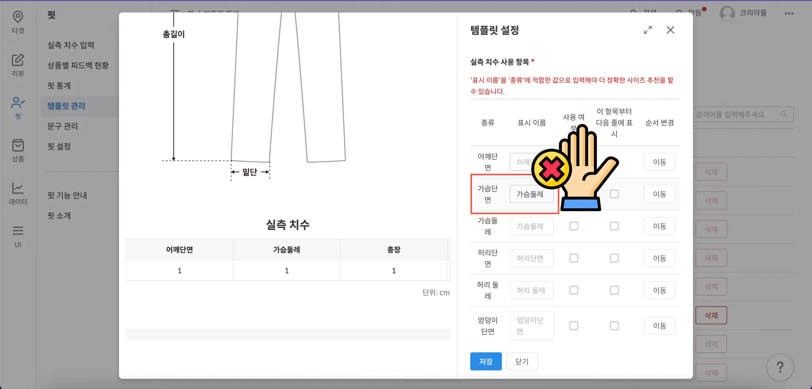Click 이동 button in 허리 둘레 row
The height and width of the screenshot is (389, 812).
(x=660, y=290)
